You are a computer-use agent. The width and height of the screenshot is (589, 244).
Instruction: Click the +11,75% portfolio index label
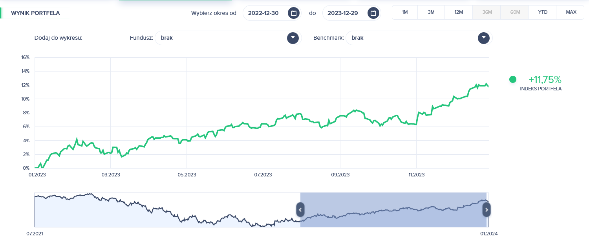point(546,79)
